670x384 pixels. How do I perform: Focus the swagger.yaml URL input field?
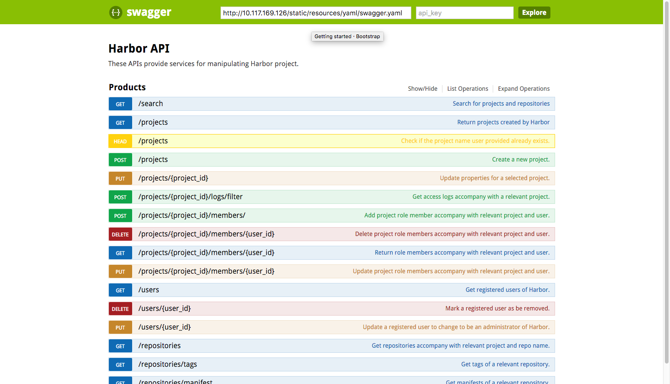coord(316,13)
